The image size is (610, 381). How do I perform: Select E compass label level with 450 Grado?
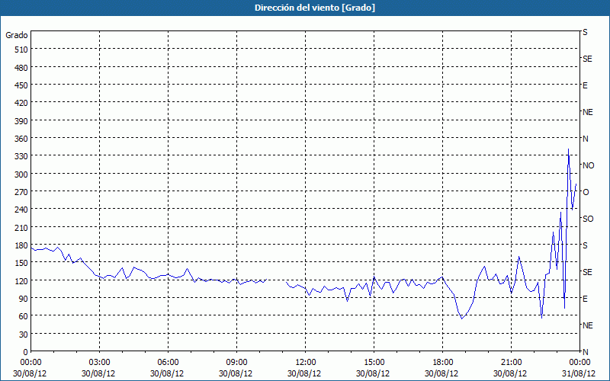click(585, 85)
